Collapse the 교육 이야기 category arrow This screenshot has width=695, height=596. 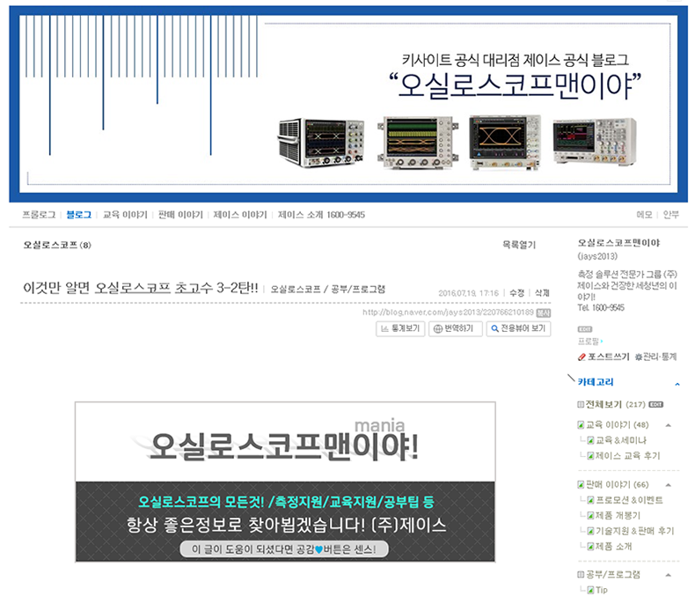coord(669,425)
